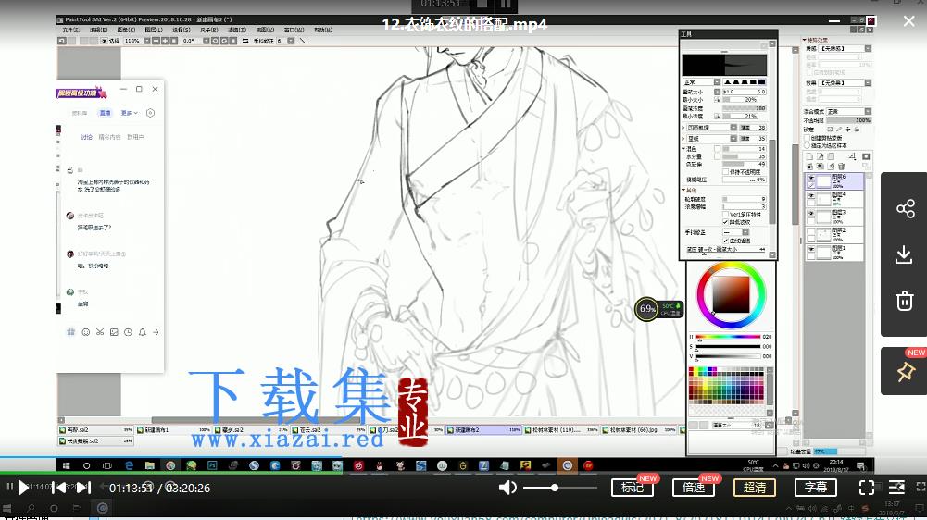Image resolution: width=927 pixels, height=520 pixels.
Task: Open the 质感 texture dropdown in layer panel
Action: [846, 48]
